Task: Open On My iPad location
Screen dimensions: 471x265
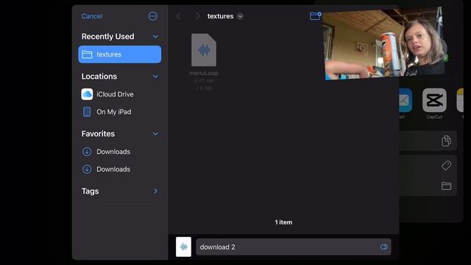Action: tap(119, 112)
